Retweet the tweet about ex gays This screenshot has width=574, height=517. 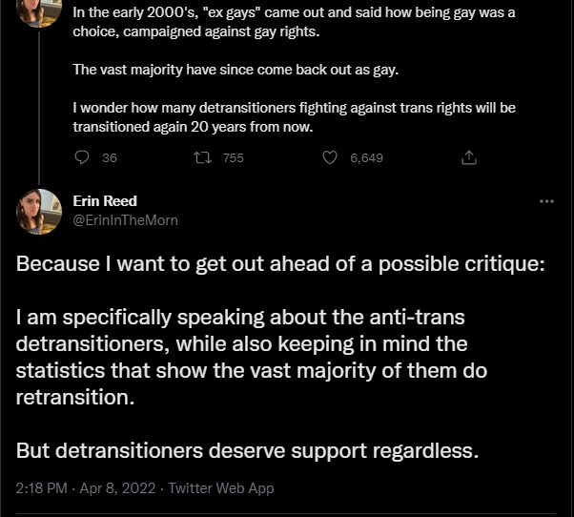coord(202,157)
